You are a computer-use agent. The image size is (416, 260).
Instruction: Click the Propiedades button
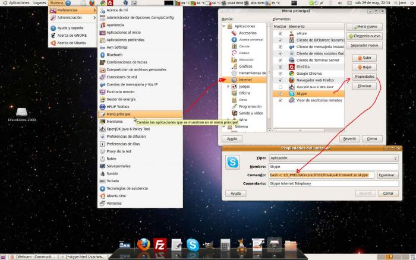coord(364,77)
